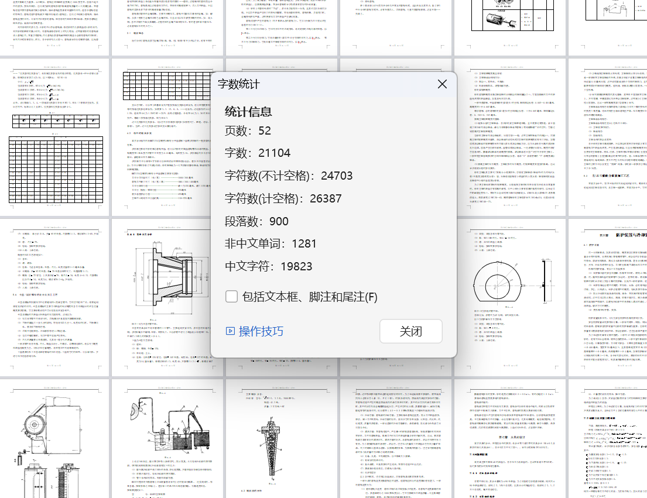
Task: Open the page with the grid table at top
Action: pyautogui.click(x=162, y=138)
